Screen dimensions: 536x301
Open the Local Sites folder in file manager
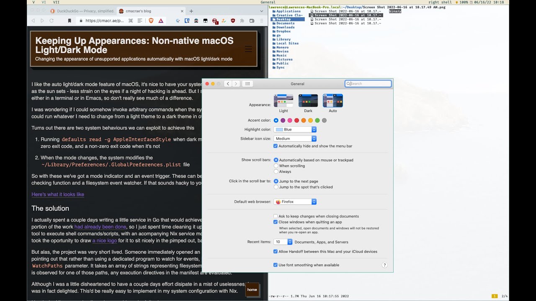coord(287,43)
